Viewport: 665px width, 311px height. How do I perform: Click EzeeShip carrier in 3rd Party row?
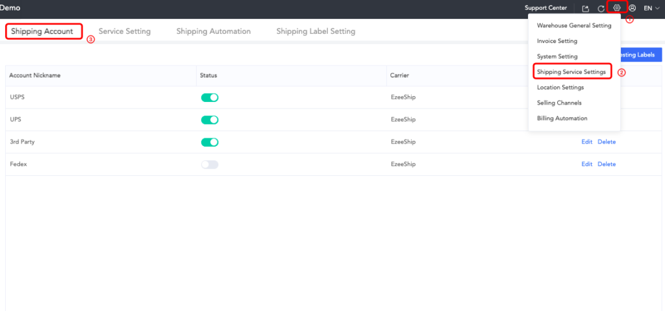403,142
